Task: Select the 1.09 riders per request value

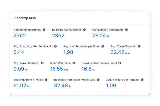Action: pos(111,86)
